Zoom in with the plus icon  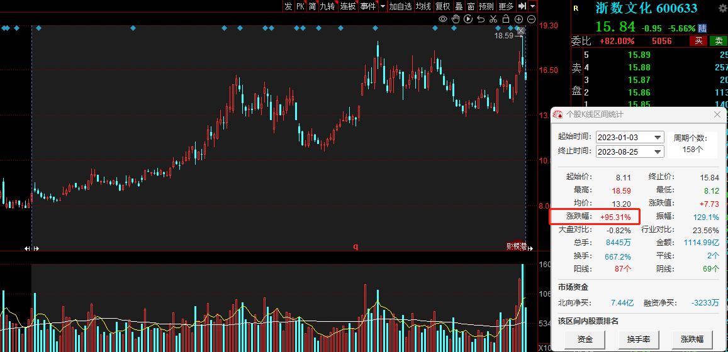[519, 19]
